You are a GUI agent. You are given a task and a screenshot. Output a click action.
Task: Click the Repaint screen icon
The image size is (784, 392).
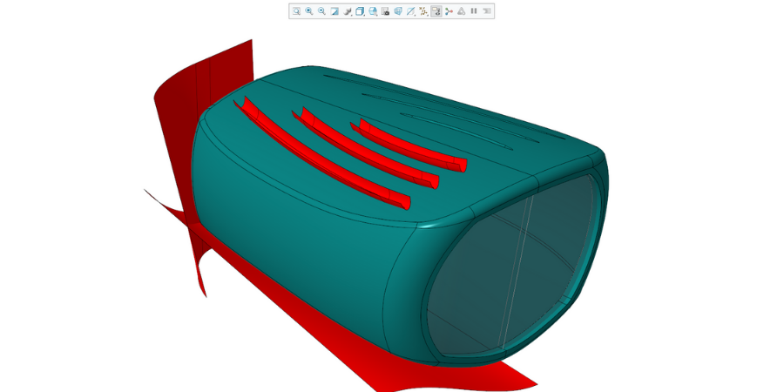pyautogui.click(x=335, y=11)
